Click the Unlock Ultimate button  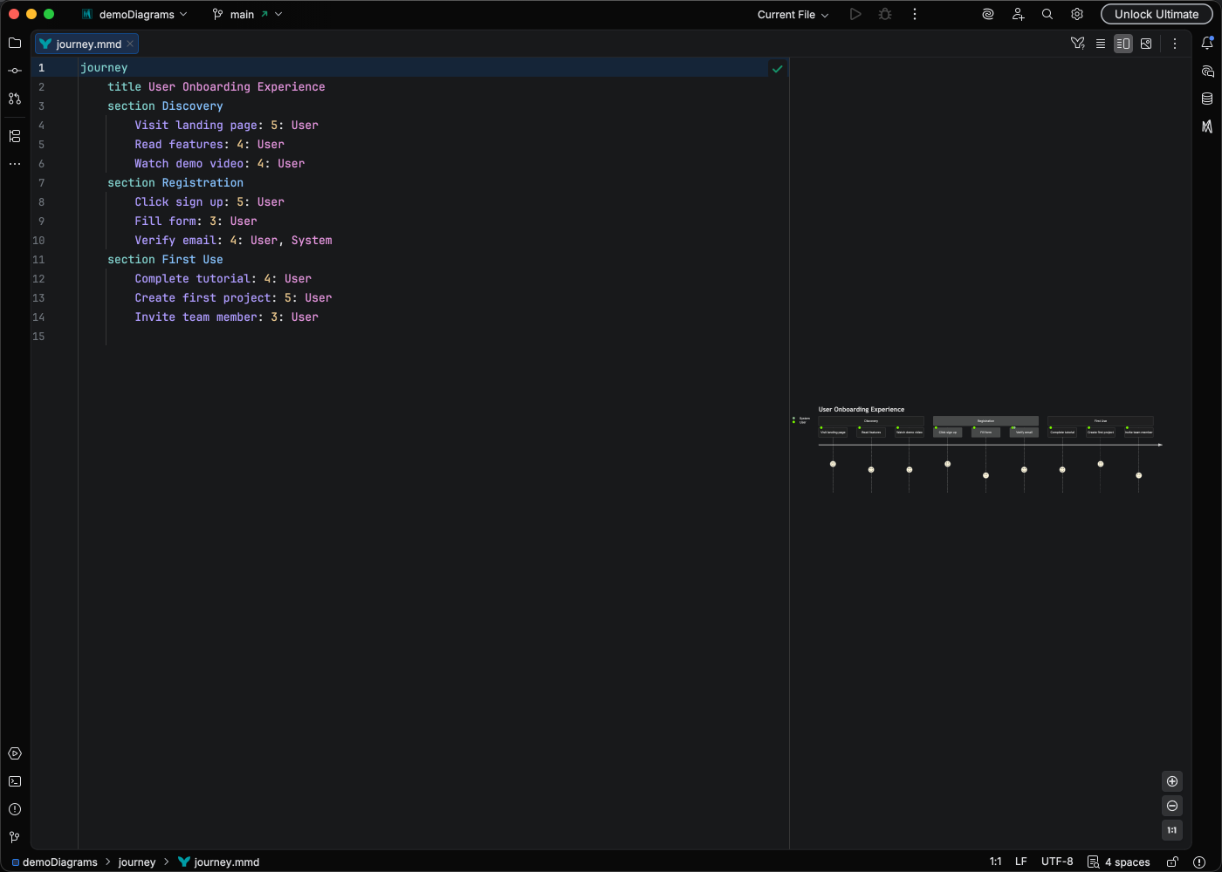(1156, 14)
